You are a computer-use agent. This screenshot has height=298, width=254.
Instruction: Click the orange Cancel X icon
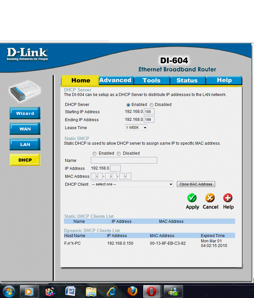[x=210, y=198]
